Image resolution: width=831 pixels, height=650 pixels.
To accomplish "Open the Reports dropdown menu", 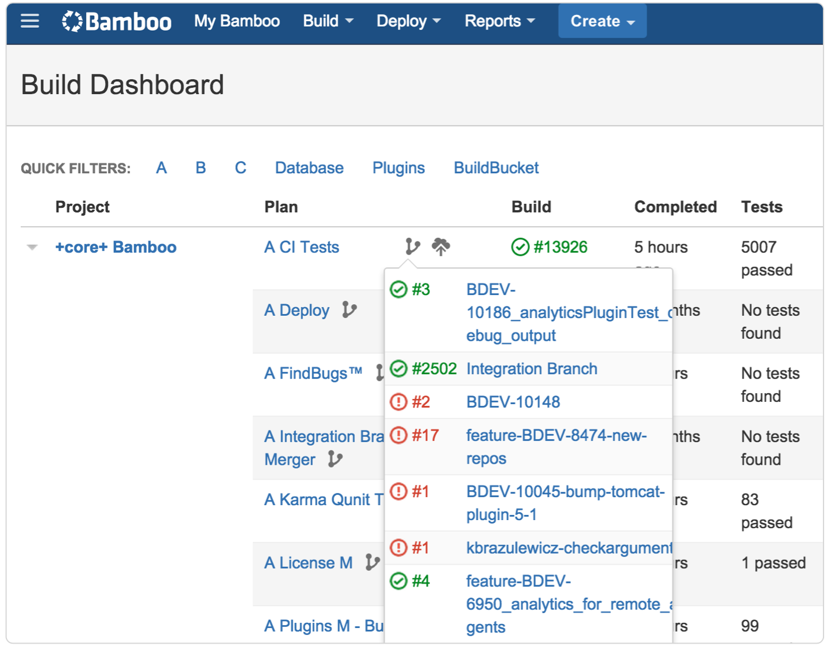I will [x=500, y=21].
